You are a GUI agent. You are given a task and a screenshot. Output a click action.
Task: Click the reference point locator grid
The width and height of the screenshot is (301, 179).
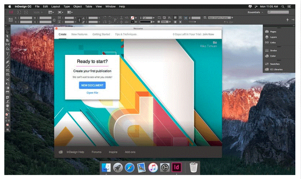(11, 20)
